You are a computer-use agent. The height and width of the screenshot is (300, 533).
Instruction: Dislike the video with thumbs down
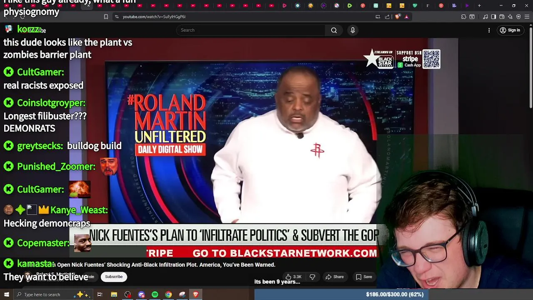point(312,277)
